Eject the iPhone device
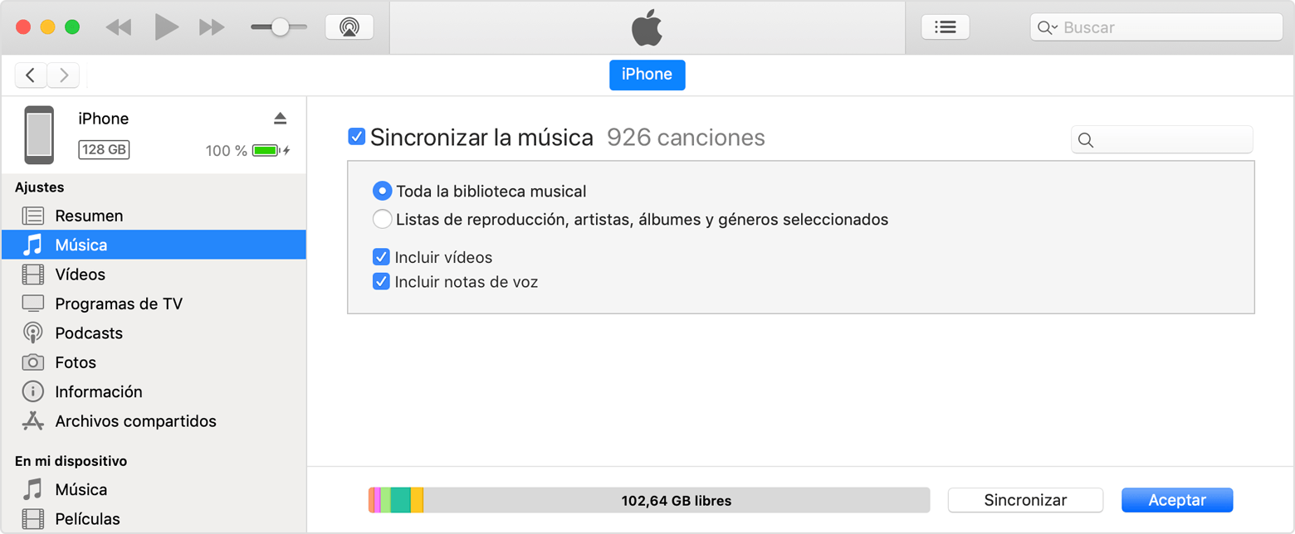 coord(280,119)
